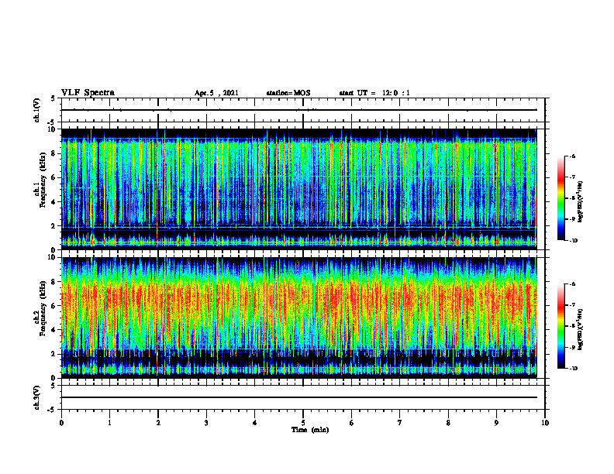The width and height of the screenshot is (614, 474).
Task: Click time axis tick label "0"
Action: coord(61,423)
